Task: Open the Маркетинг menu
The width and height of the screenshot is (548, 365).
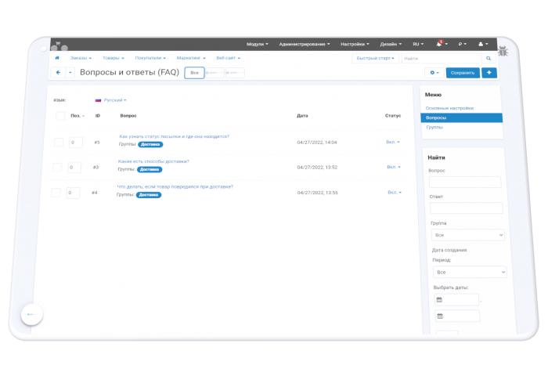Action: tap(191, 58)
